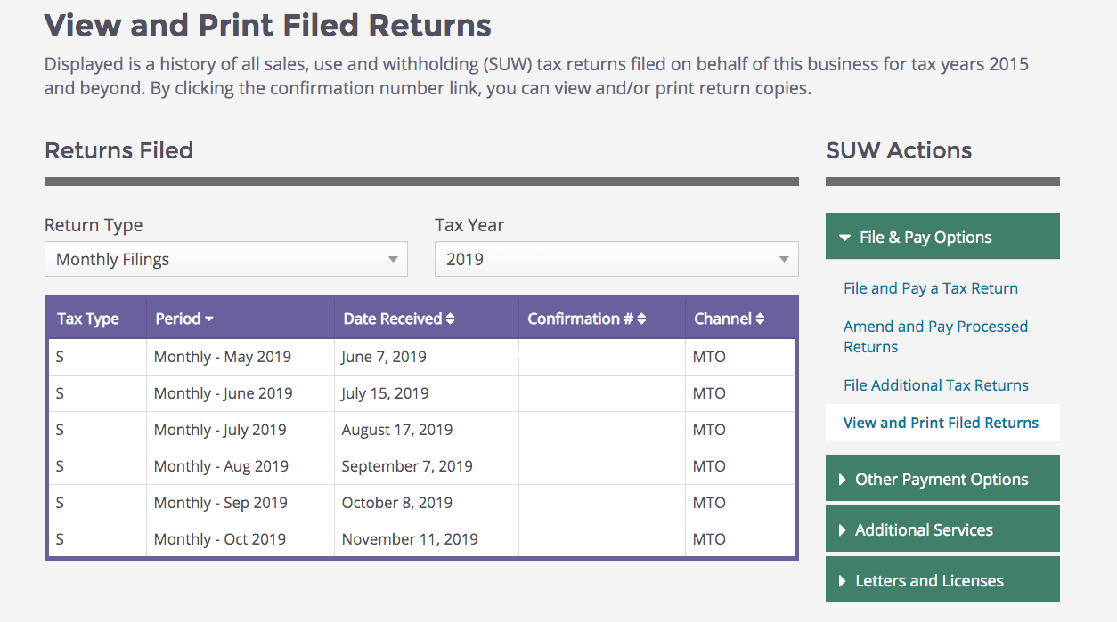
Task: Expand the Additional Services section
Action: [x=942, y=529]
